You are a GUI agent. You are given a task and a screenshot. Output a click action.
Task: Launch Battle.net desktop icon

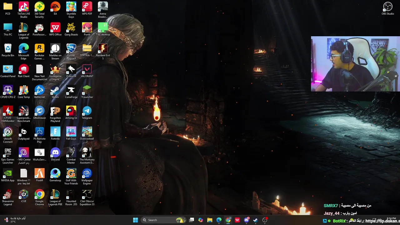(x=39, y=92)
